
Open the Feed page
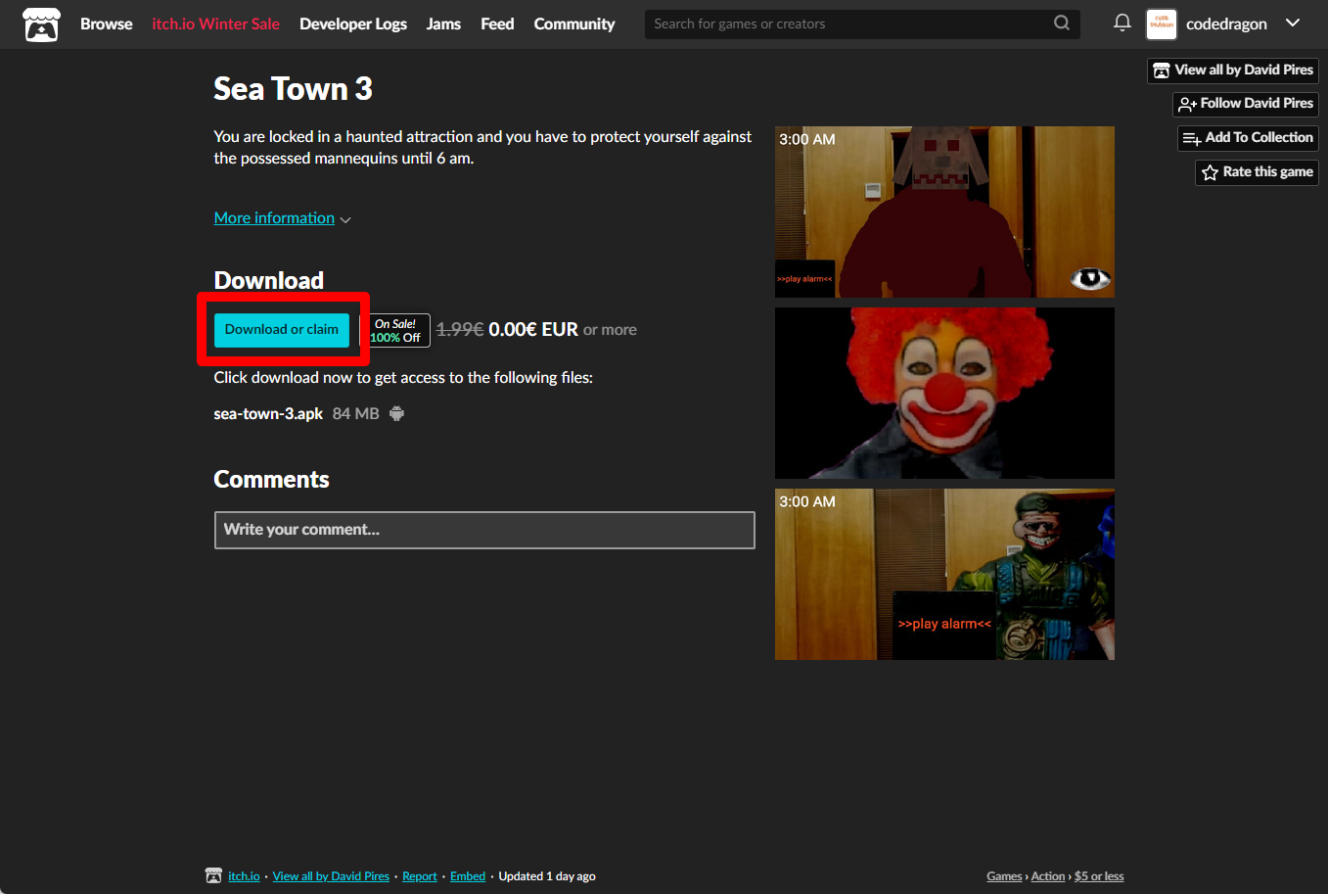497,24
